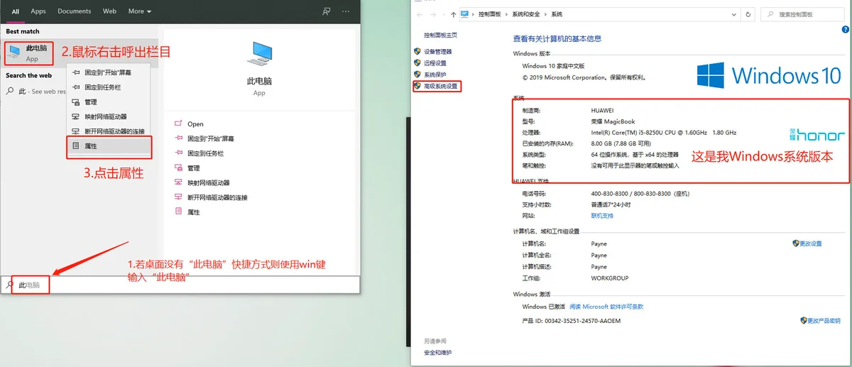Click 管理 text in the preview pane

(x=194, y=168)
